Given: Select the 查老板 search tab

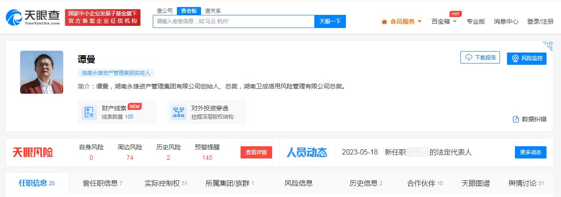Looking at the screenshot, I should pyautogui.click(x=189, y=11).
